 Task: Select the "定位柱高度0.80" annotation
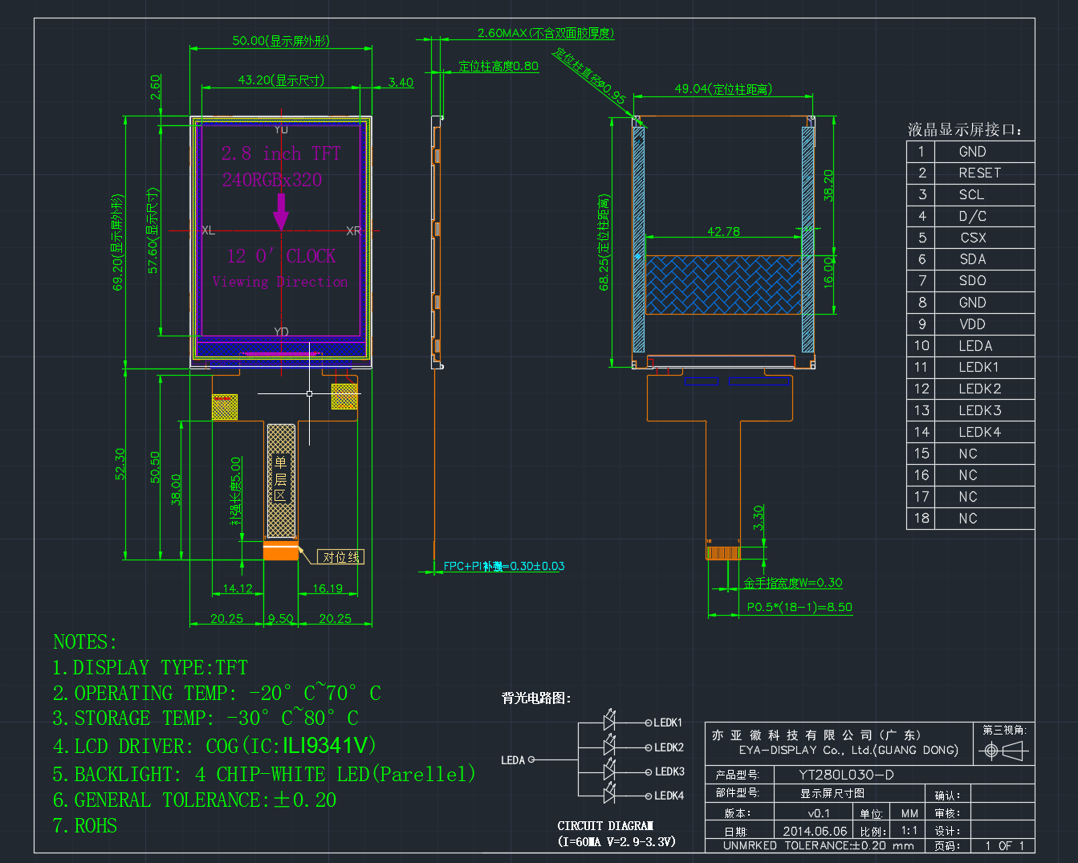coord(498,67)
